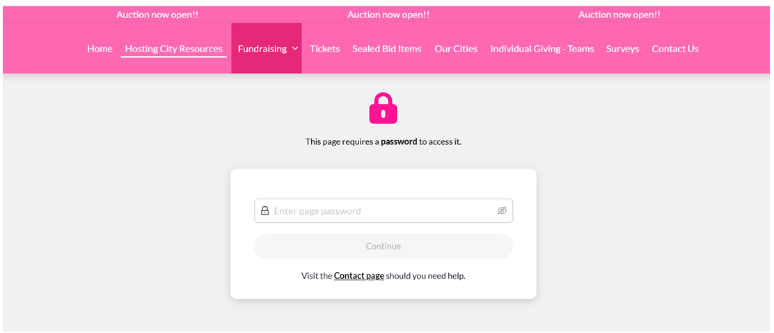Click the right 'Auction now open!!' banner
The height and width of the screenshot is (333, 774).
tap(619, 15)
